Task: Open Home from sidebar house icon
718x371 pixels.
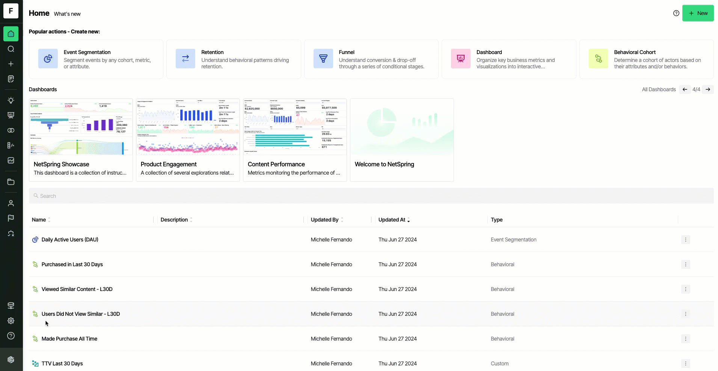Action: tap(11, 34)
